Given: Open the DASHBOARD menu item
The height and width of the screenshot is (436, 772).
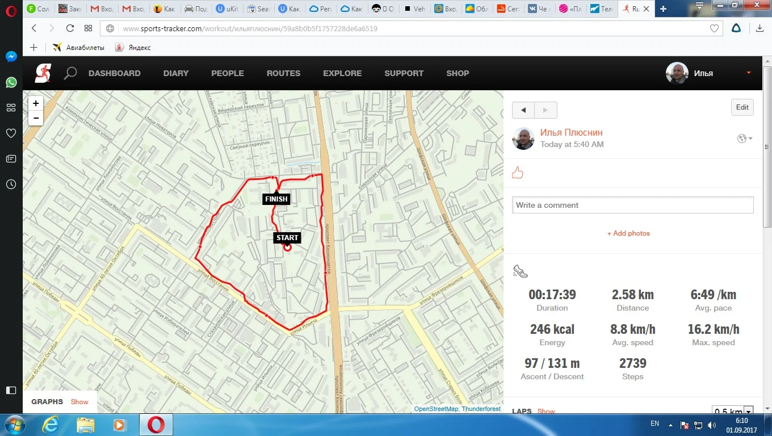Looking at the screenshot, I should click(115, 73).
